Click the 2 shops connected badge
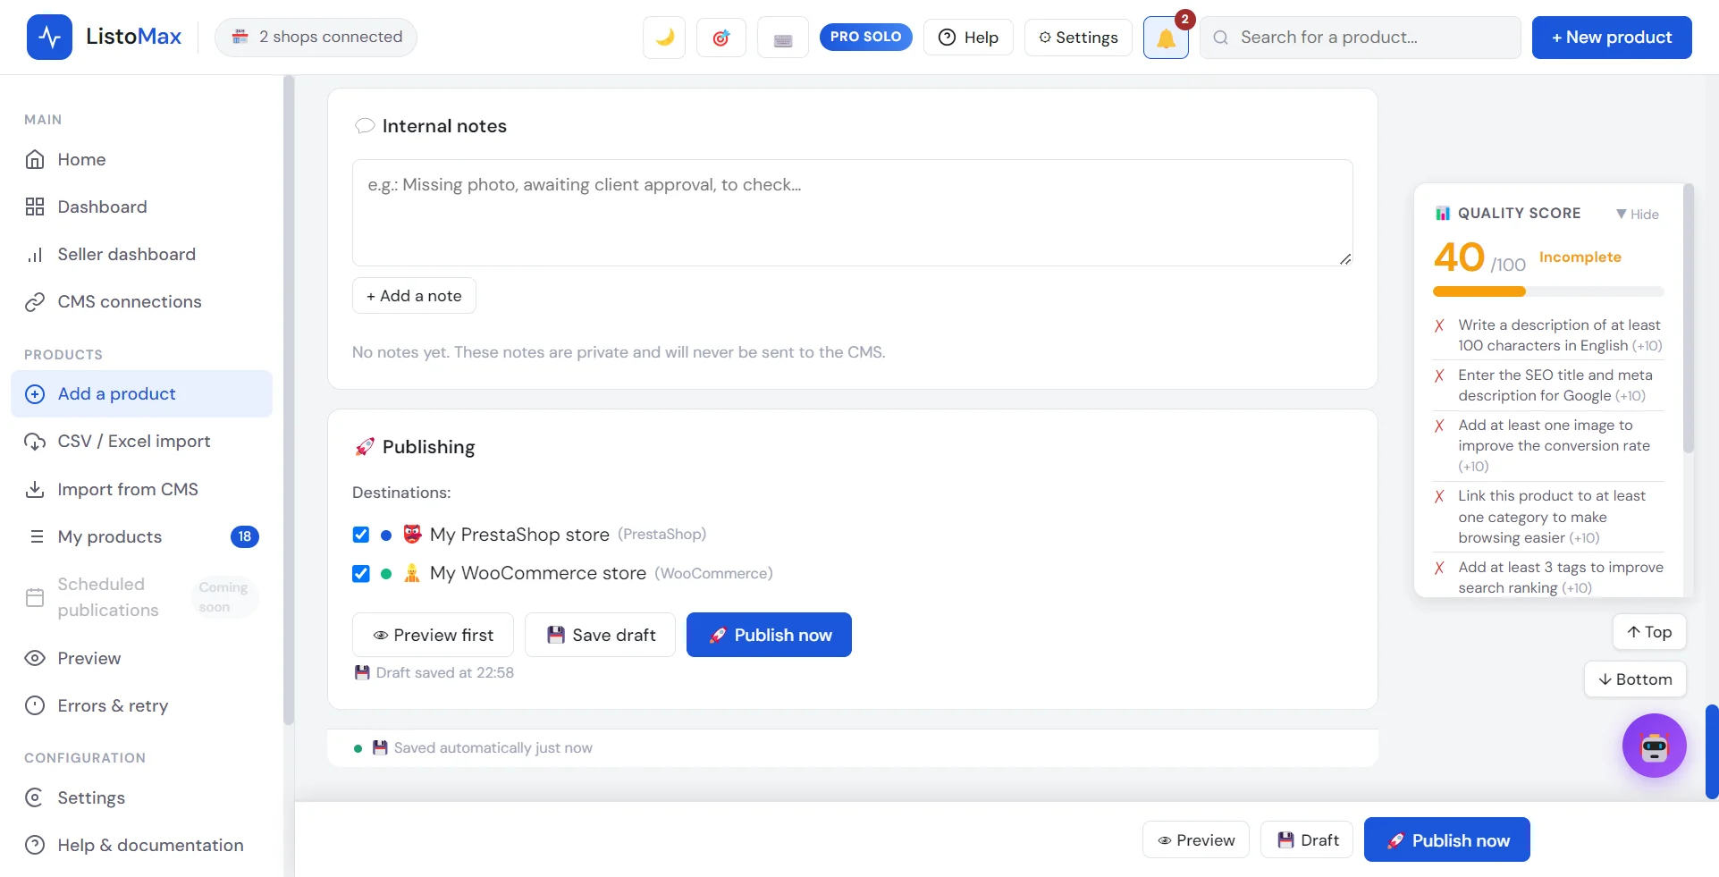 click(316, 37)
